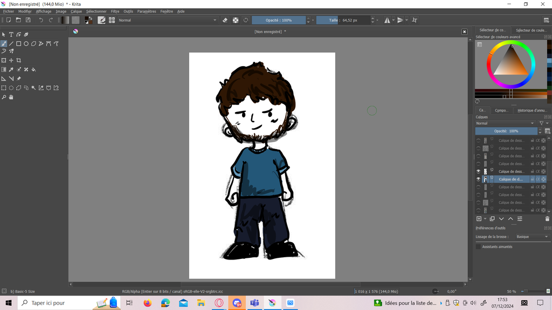The width and height of the screenshot is (552, 310).
Task: Click the layer Opacité 100% slider
Action: click(x=506, y=131)
